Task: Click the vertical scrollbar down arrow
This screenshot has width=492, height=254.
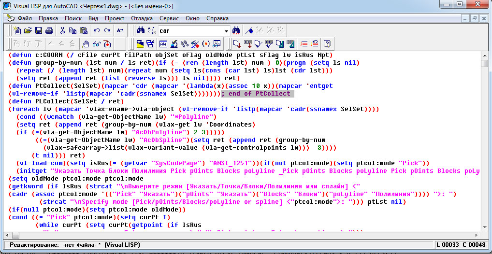Action: (484, 228)
